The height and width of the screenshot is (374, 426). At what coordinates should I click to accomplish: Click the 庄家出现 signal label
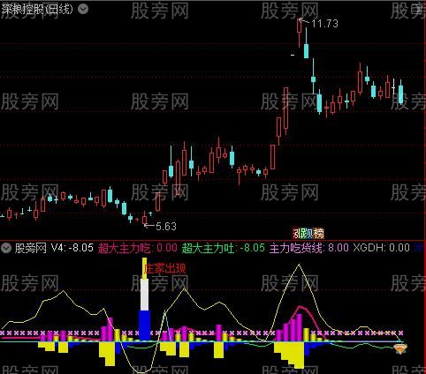(x=165, y=268)
